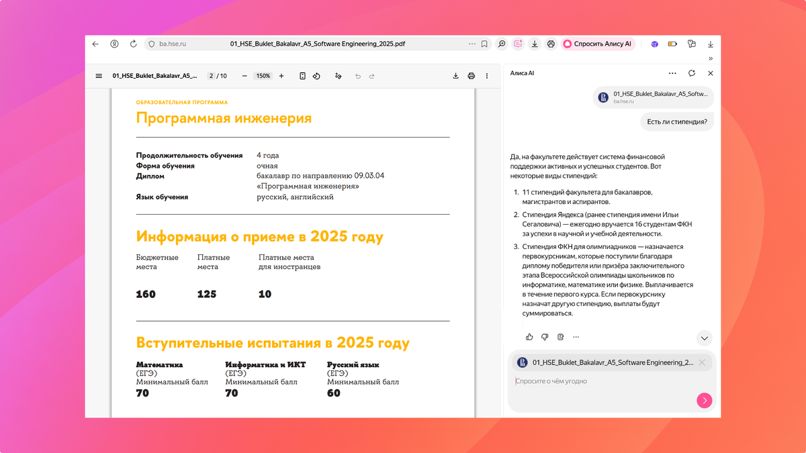
Task: Click the Информация о приеме в 2025 году heading
Action: 260,236
